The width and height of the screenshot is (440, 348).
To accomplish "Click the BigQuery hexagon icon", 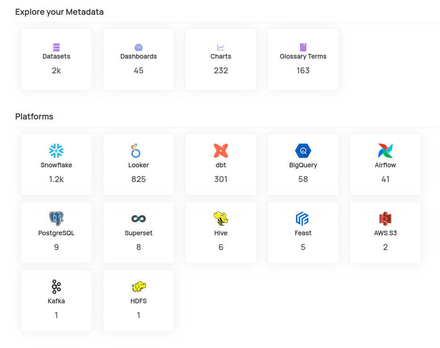I will pyautogui.click(x=303, y=151).
